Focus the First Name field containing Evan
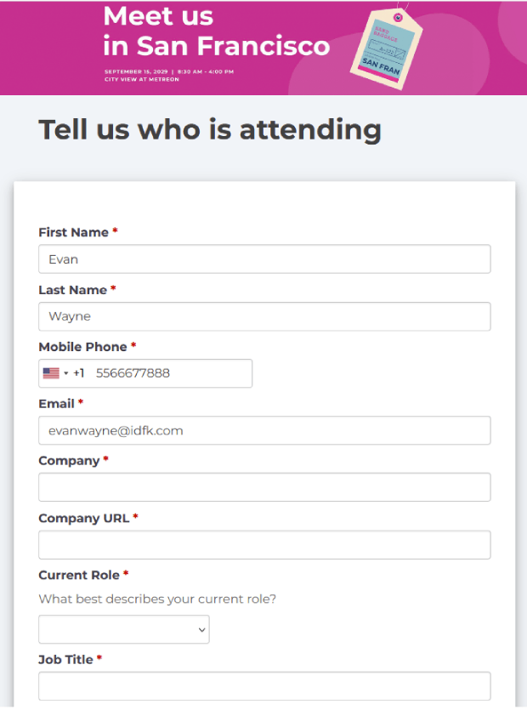 [x=264, y=259]
